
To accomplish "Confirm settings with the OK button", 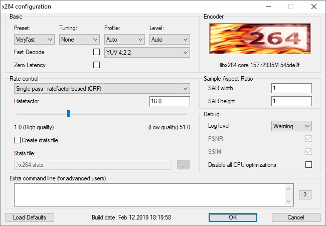I will [x=233, y=217].
